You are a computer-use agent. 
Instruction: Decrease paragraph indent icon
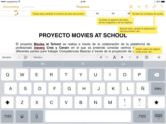[x=19, y=57]
